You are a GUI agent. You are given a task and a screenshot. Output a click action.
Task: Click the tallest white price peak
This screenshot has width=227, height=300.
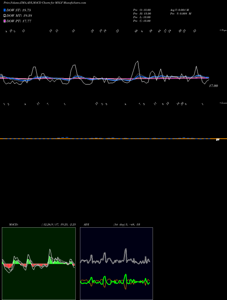(137, 61)
